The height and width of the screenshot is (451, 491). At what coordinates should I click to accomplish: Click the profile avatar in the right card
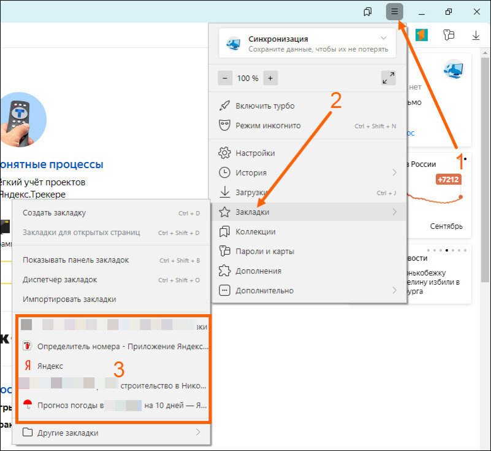click(453, 69)
